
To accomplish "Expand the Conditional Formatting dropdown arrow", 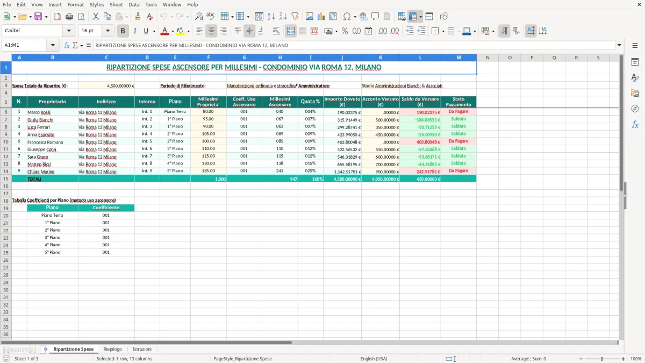I will 493,31.
